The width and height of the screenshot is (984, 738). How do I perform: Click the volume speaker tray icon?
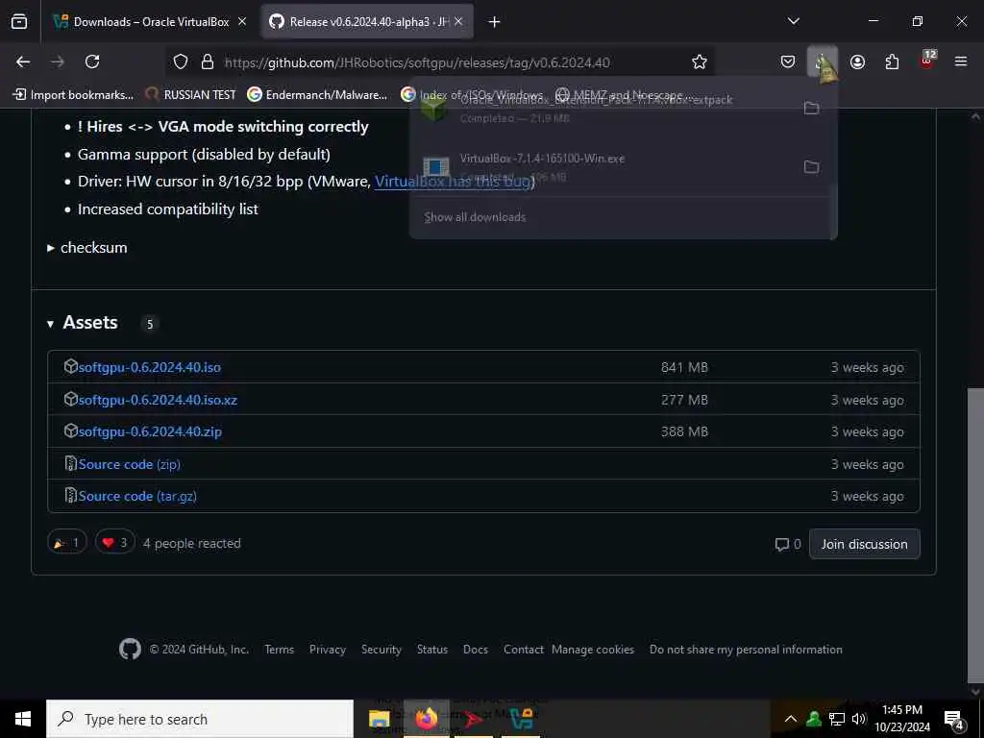(x=858, y=719)
